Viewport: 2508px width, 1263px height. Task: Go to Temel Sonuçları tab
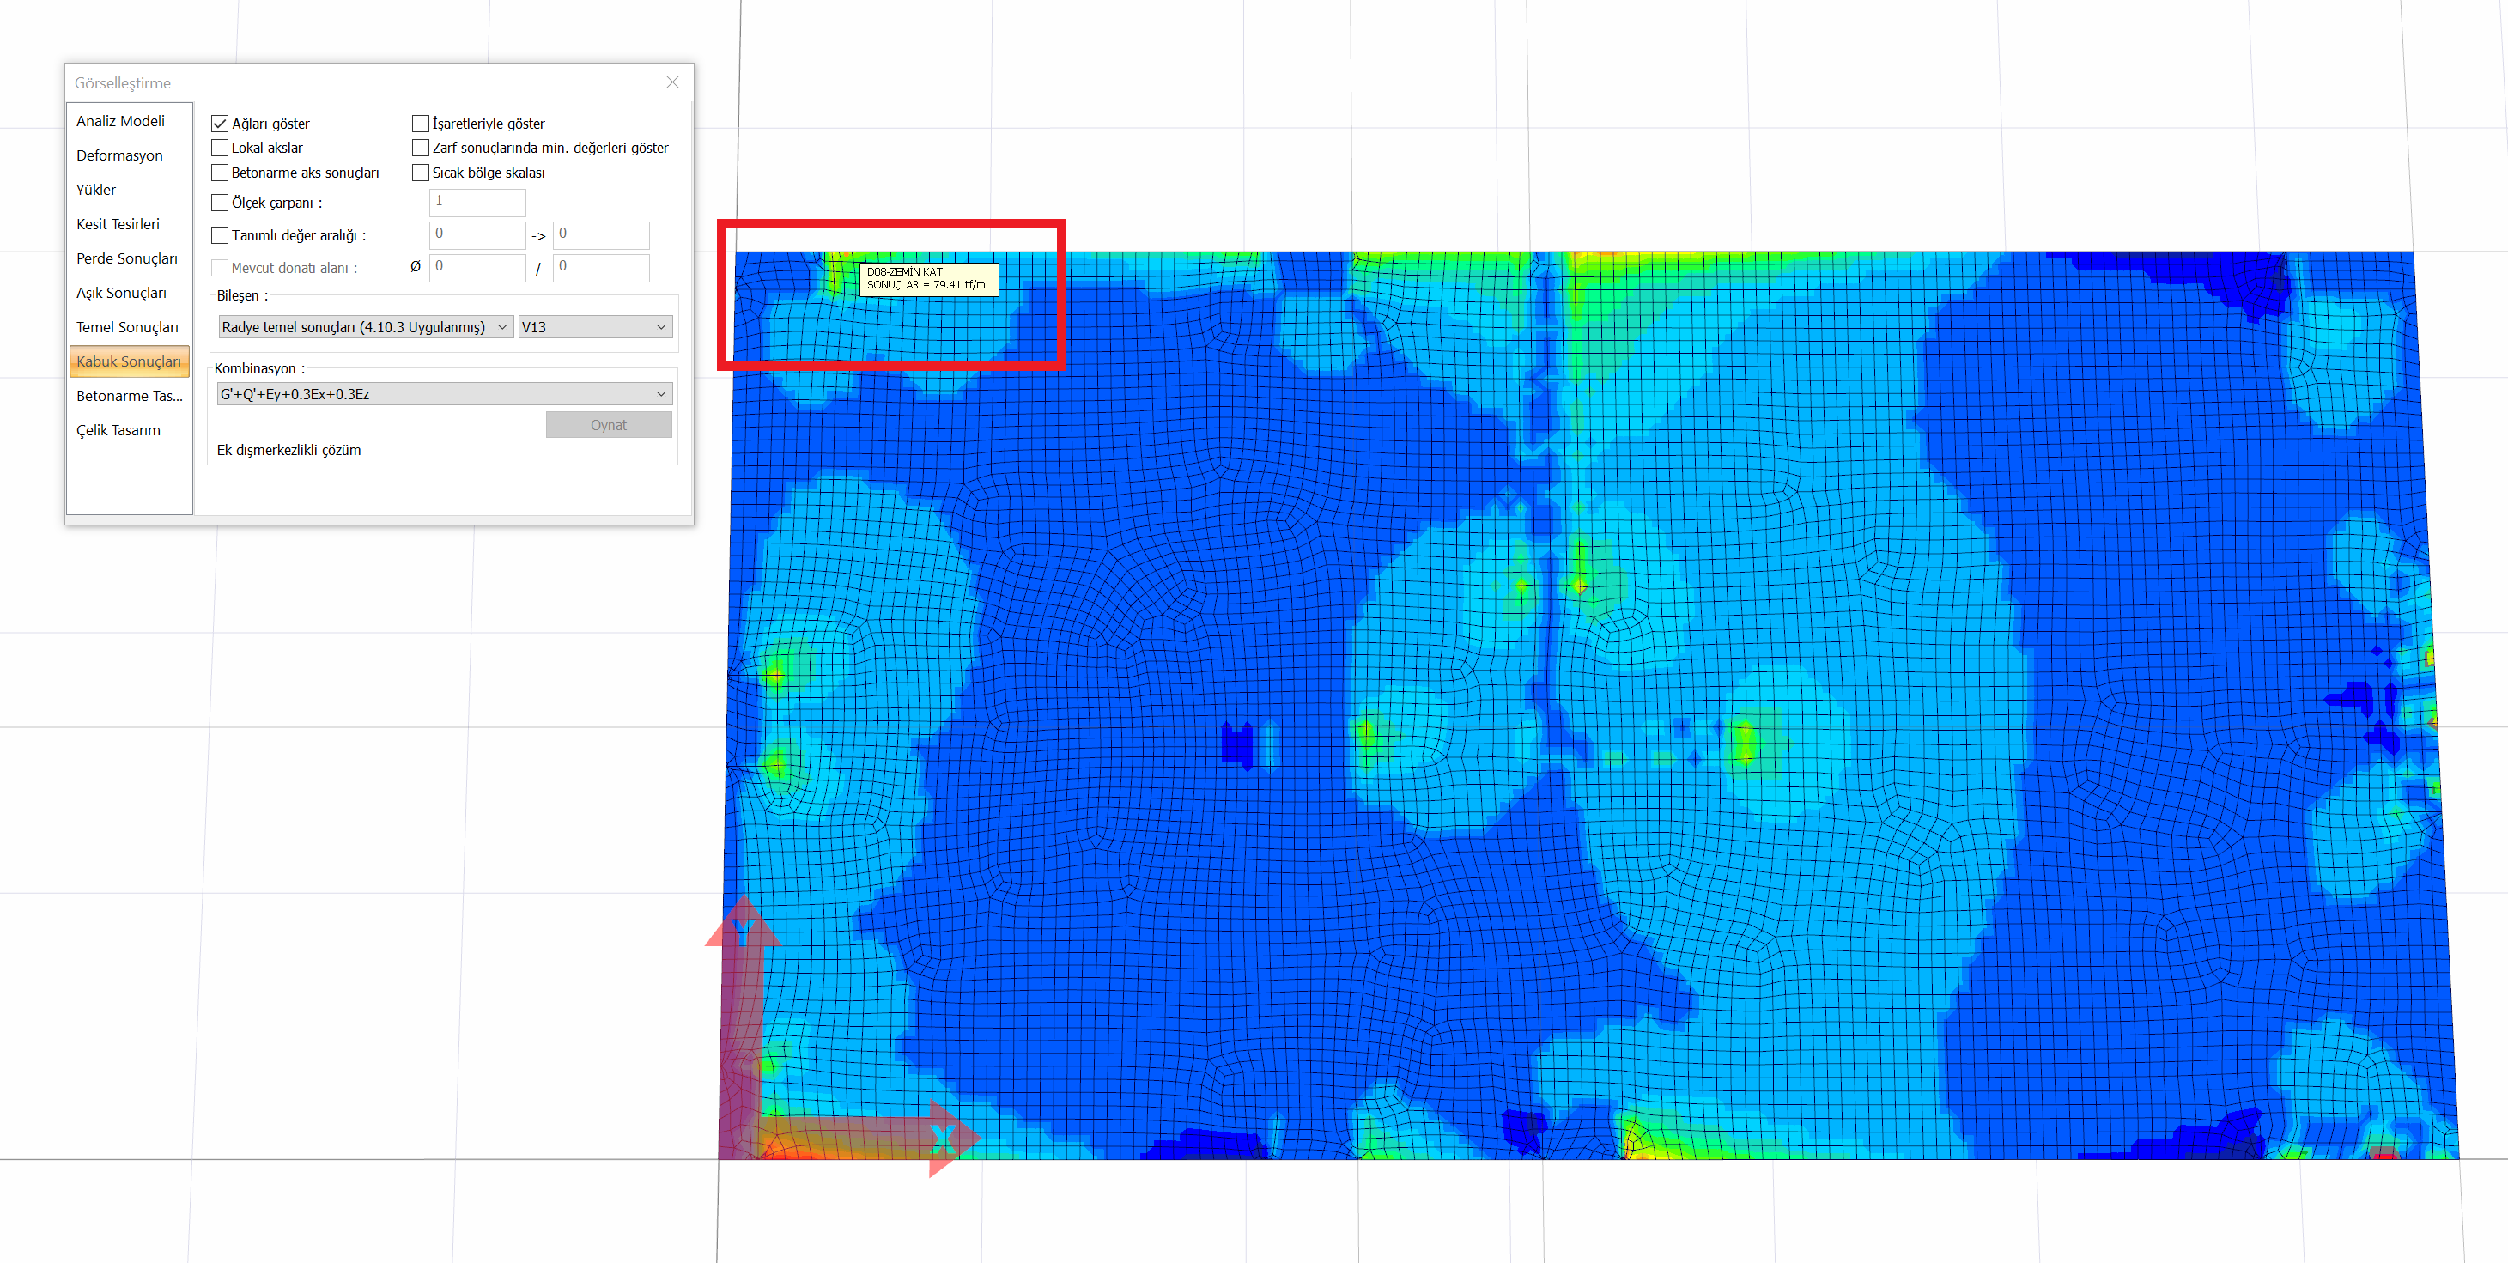(x=126, y=327)
